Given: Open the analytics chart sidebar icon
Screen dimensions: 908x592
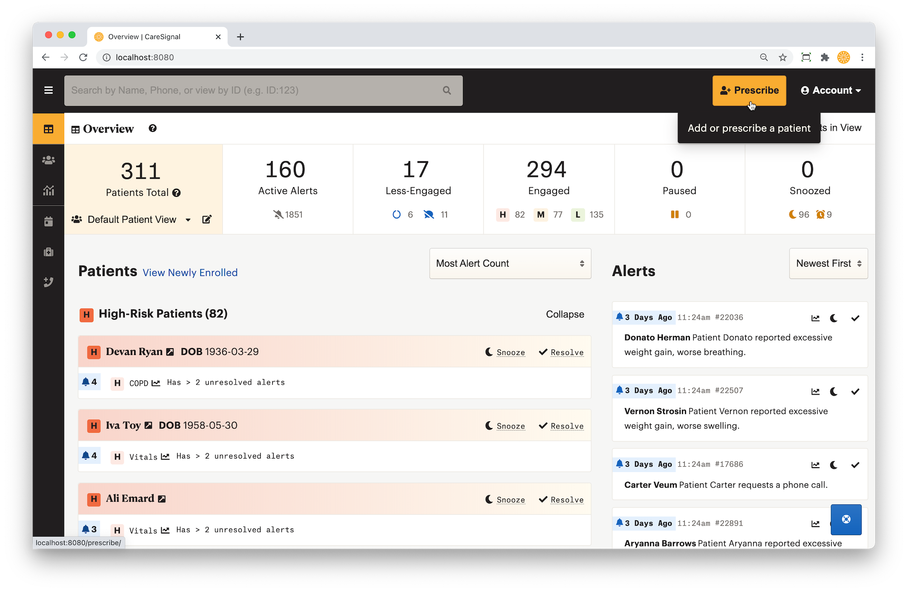Looking at the screenshot, I should (x=49, y=190).
